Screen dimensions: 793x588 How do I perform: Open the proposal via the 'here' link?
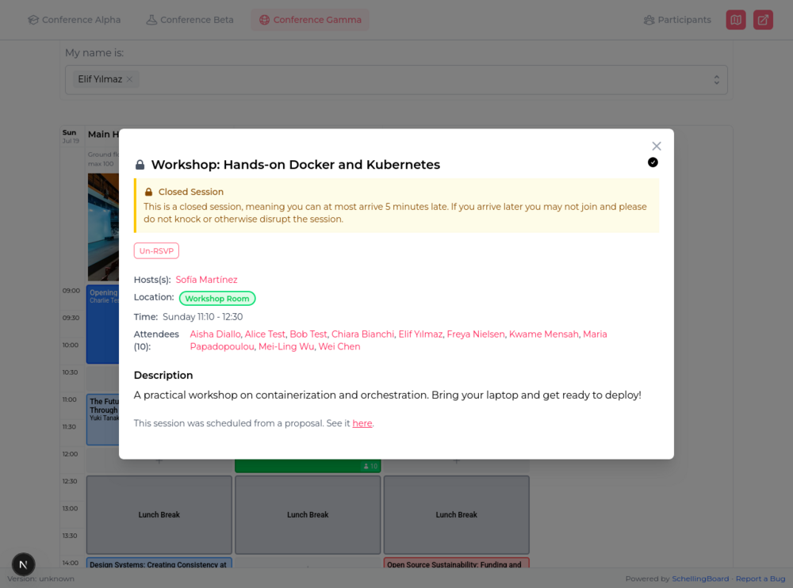tap(362, 424)
